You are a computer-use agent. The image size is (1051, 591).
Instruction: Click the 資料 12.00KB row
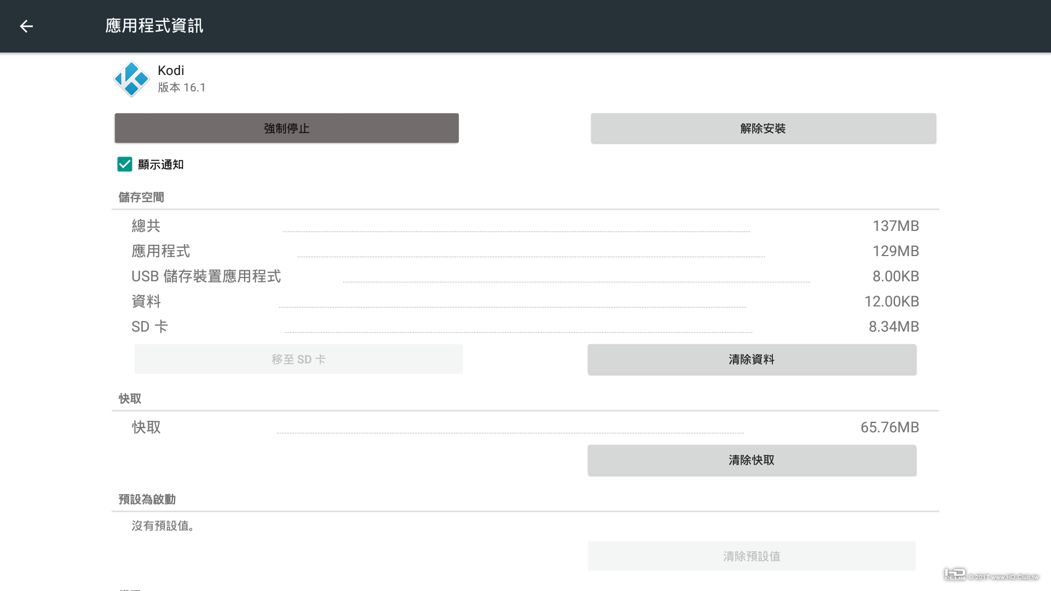tap(524, 302)
